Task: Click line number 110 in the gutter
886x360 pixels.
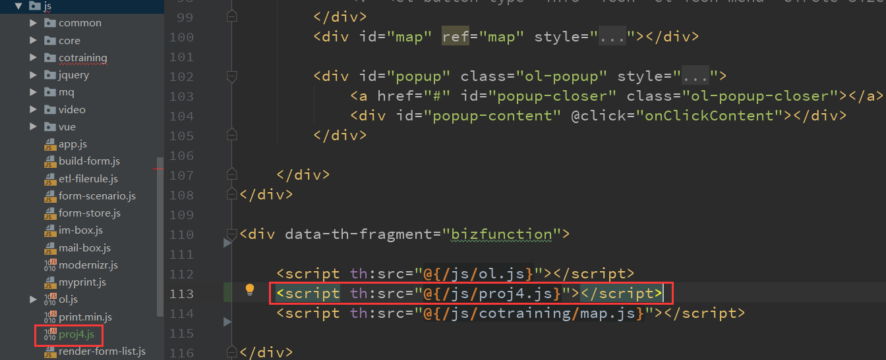Action: tap(181, 234)
